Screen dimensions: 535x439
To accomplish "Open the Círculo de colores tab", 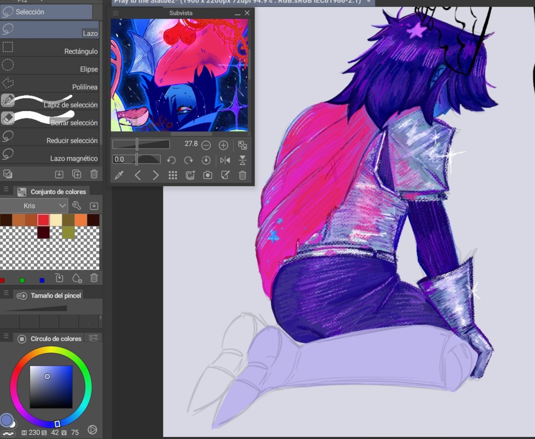I will [48, 339].
